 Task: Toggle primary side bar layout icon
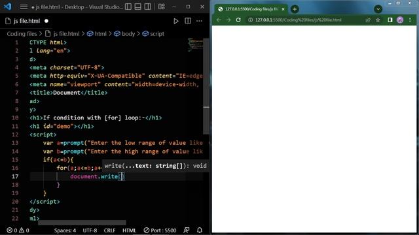click(x=128, y=7)
